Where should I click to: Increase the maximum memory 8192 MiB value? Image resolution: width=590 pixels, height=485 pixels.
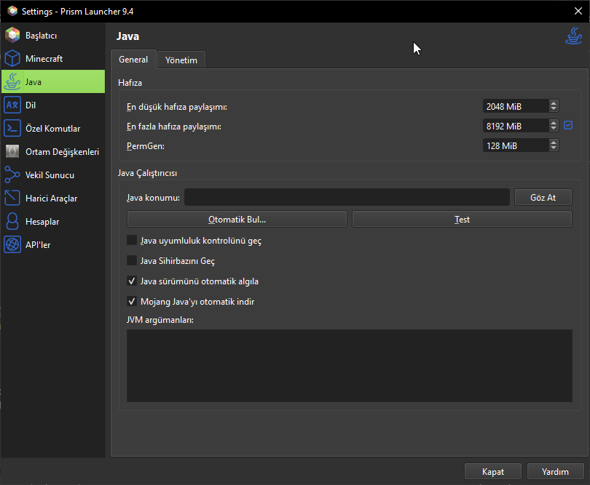click(x=553, y=122)
